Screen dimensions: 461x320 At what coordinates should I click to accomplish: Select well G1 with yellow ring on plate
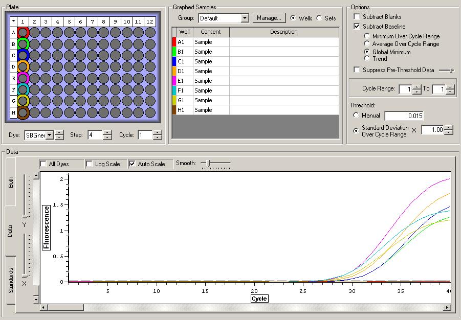[x=23, y=101]
